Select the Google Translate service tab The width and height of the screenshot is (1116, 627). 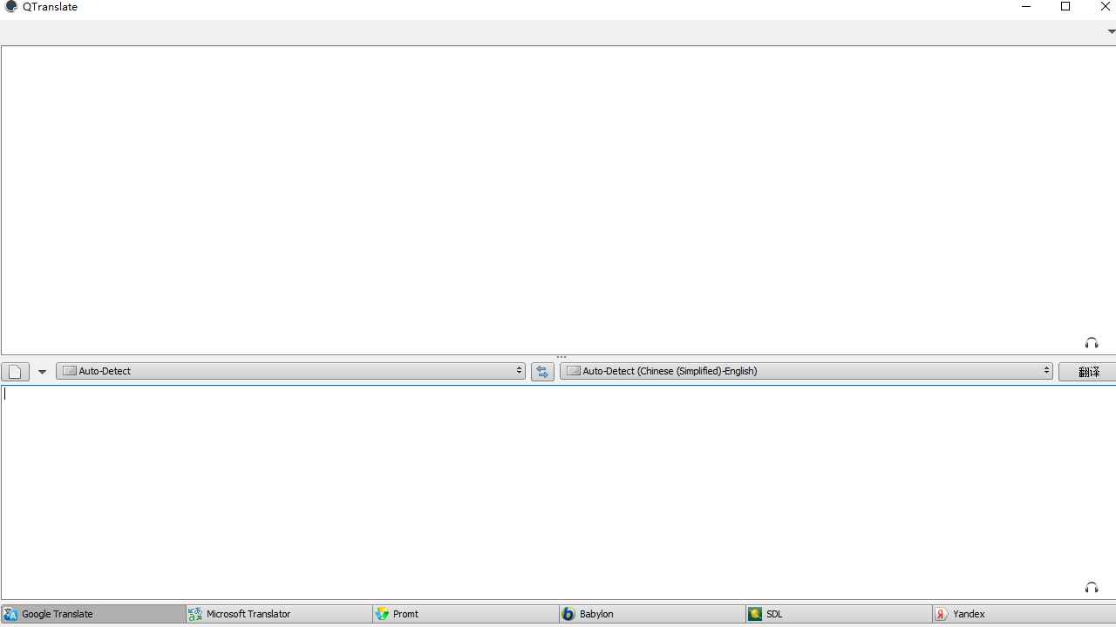[x=93, y=614]
